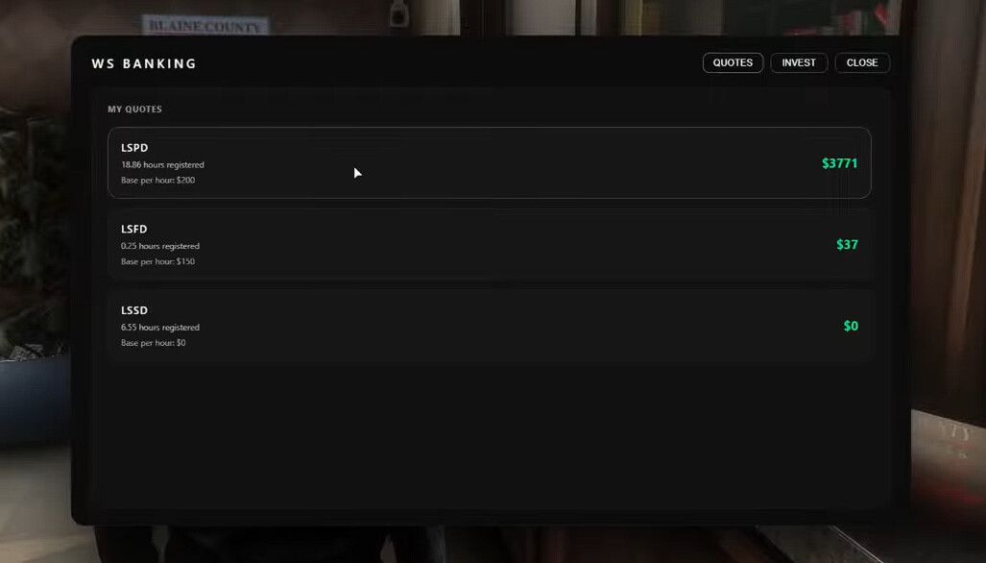
Task: Click the $3771 payout amount
Action: (x=839, y=163)
